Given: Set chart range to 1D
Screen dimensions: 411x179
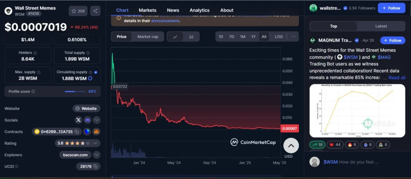Looking at the screenshot, I should pyautogui.click(x=221, y=36).
